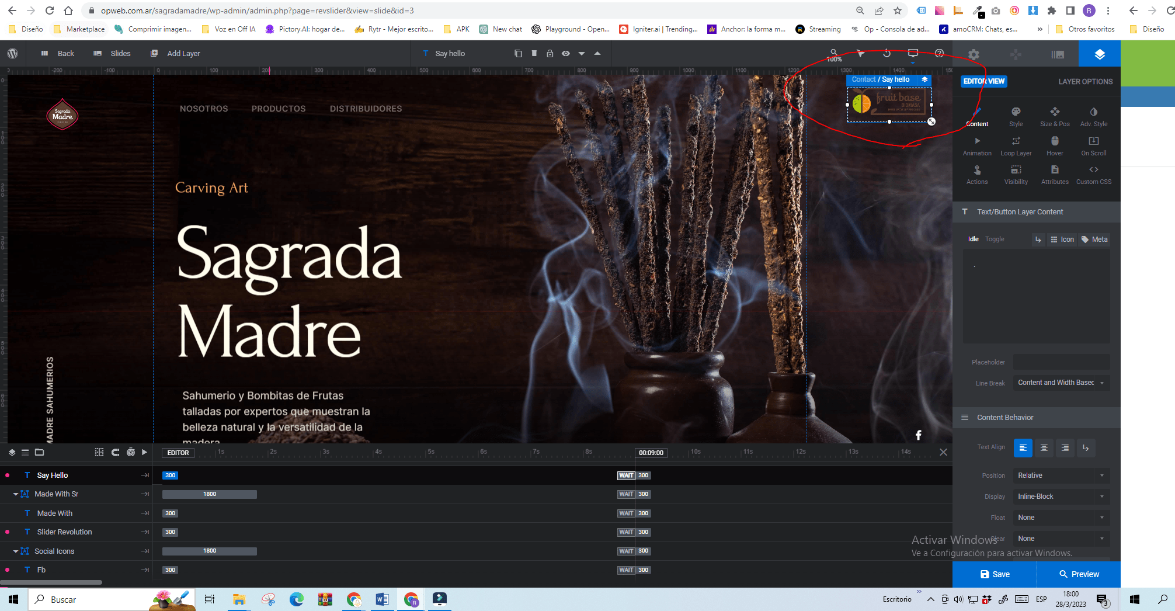Open the Add Layer menu

tap(176, 53)
